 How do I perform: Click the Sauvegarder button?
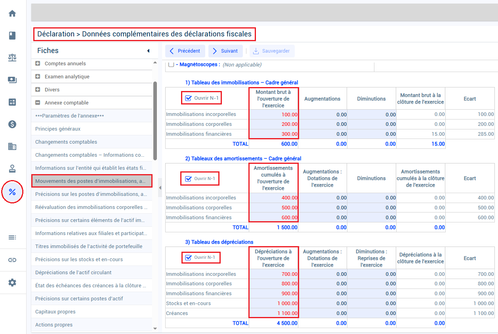point(272,51)
